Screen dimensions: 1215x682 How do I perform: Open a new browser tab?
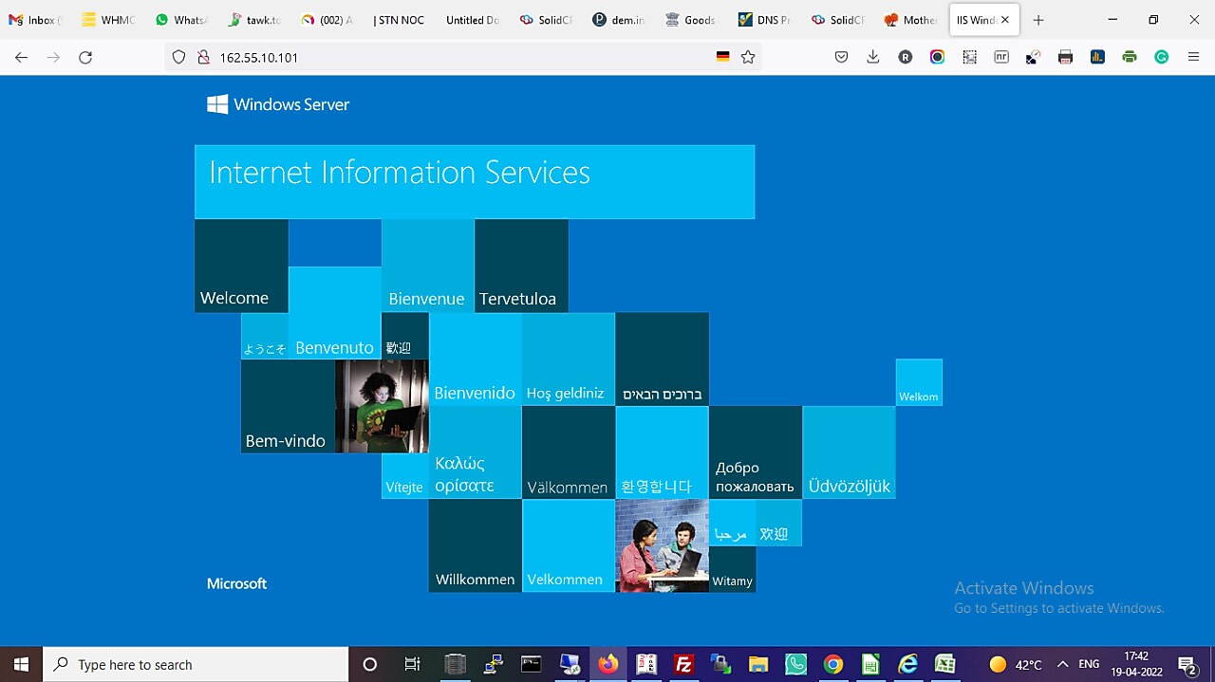(1038, 20)
